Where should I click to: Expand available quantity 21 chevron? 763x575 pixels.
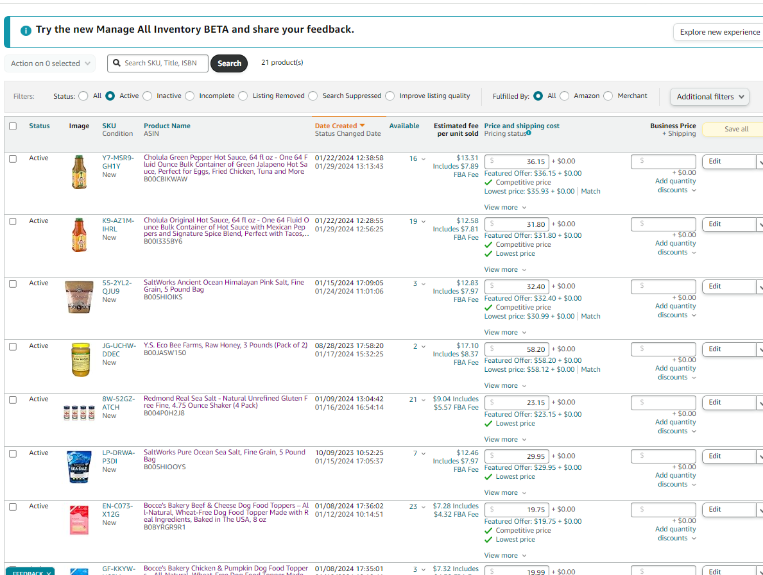[424, 400]
